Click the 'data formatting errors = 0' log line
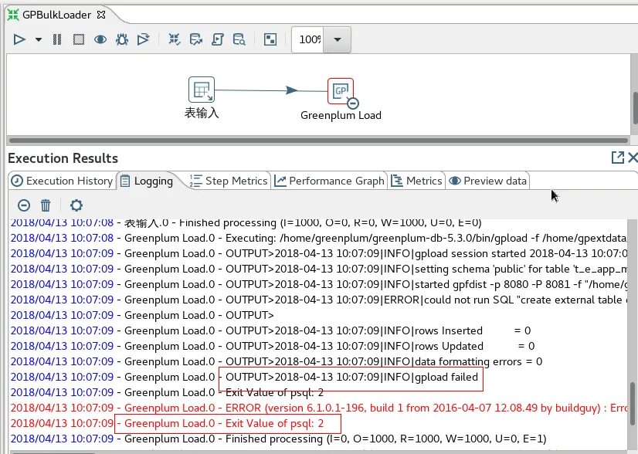This screenshot has width=638, height=454. click(x=277, y=361)
